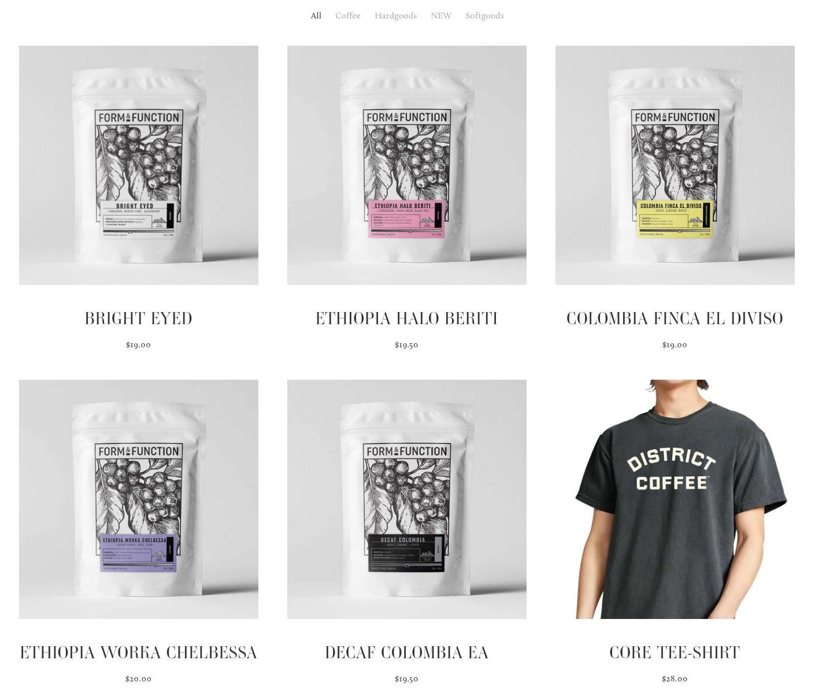Open the CORE TEE-SHIRT title link

click(x=675, y=652)
